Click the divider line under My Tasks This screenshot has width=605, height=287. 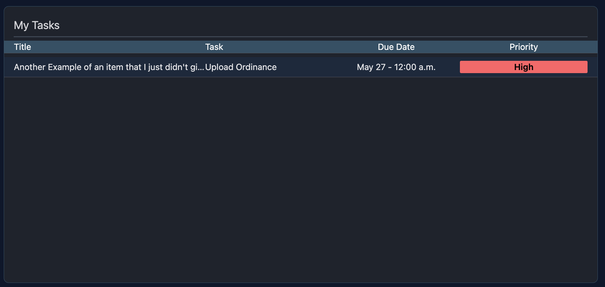pos(300,37)
